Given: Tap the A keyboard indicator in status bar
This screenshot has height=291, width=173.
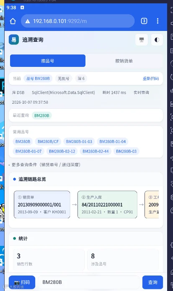Looking at the screenshot, I should click(x=22, y=8).
